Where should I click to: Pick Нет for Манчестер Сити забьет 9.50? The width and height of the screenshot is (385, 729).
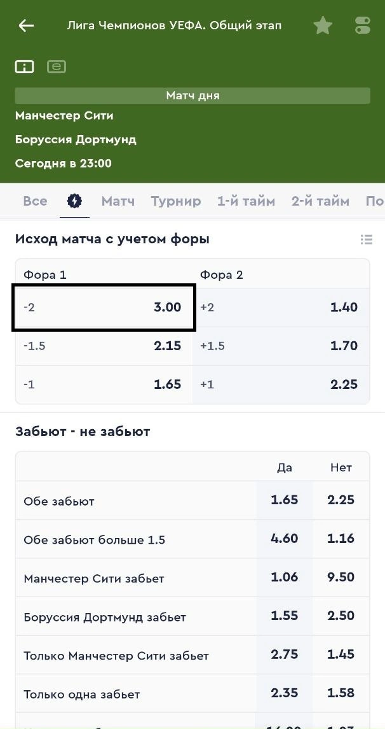coord(341,578)
